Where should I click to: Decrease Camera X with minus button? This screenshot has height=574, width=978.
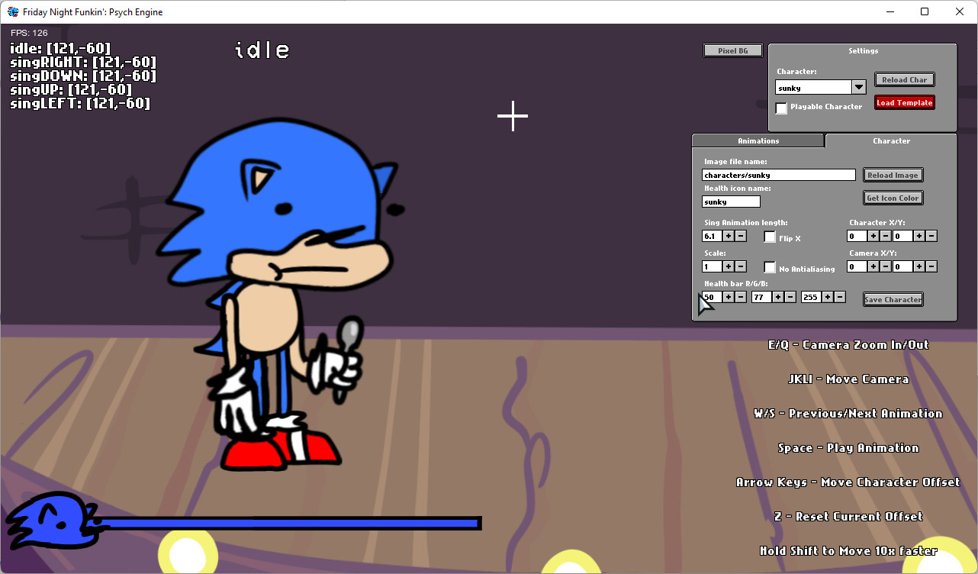(x=886, y=266)
